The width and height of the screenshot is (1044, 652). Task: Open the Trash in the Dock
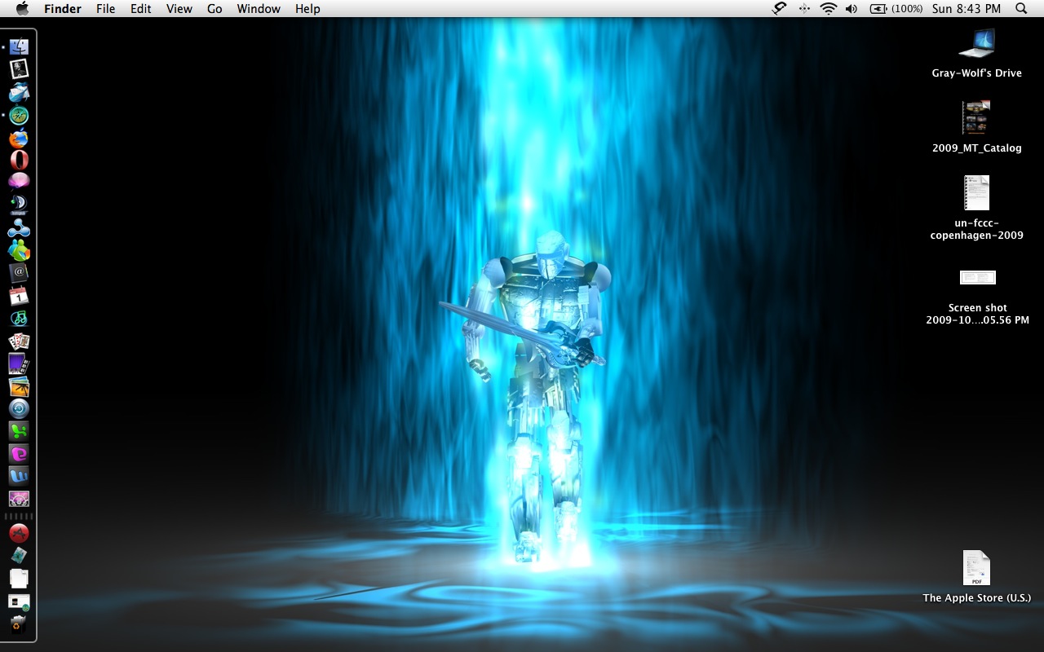[x=19, y=624]
